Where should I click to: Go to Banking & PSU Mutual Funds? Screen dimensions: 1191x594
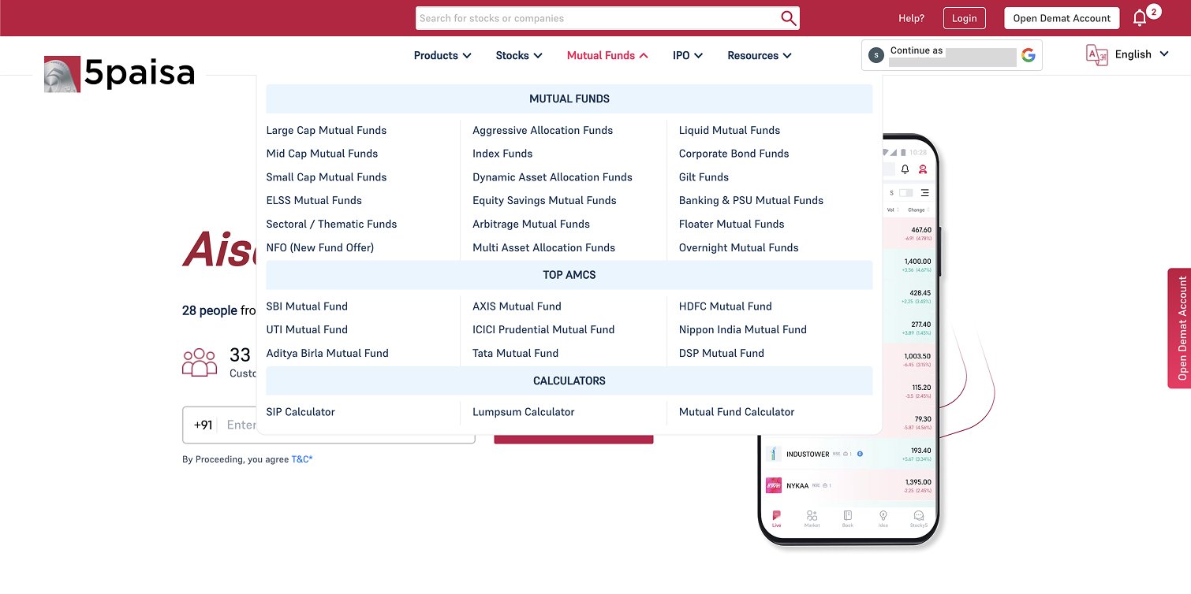(751, 200)
